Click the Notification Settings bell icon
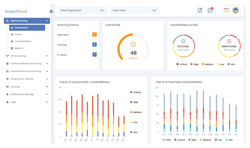250x148 pixels. click(x=7, y=94)
